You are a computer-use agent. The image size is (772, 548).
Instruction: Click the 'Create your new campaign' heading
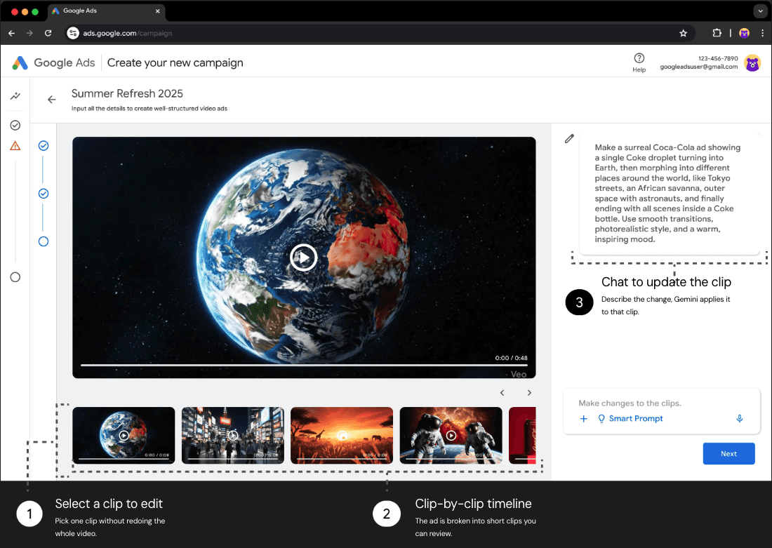[x=175, y=62]
